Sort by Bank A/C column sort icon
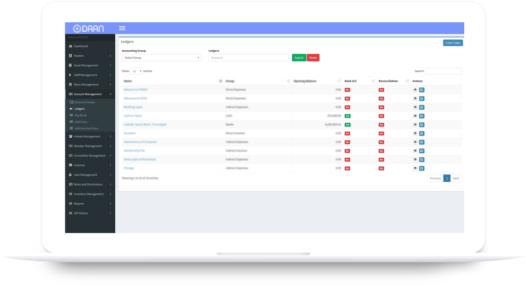526x286 pixels. [x=373, y=81]
